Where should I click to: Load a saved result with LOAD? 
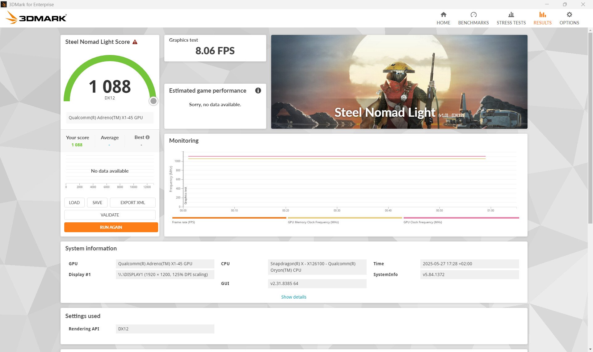coord(74,202)
